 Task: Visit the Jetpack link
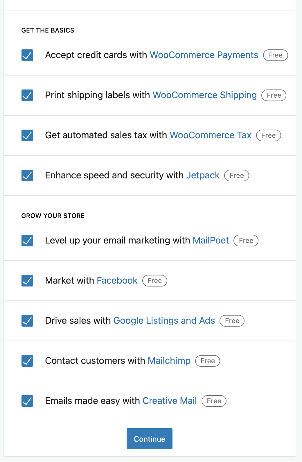203,175
